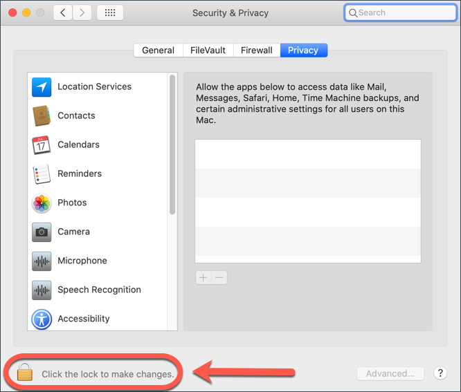The image size is (461, 392).
Task: Click the Speech Recognition waveform icon
Action: click(42, 290)
